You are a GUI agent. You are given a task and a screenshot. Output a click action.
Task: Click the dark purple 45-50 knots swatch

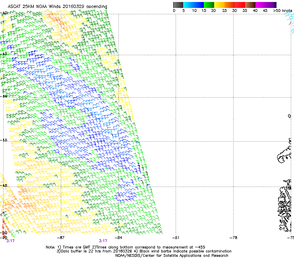271,5
